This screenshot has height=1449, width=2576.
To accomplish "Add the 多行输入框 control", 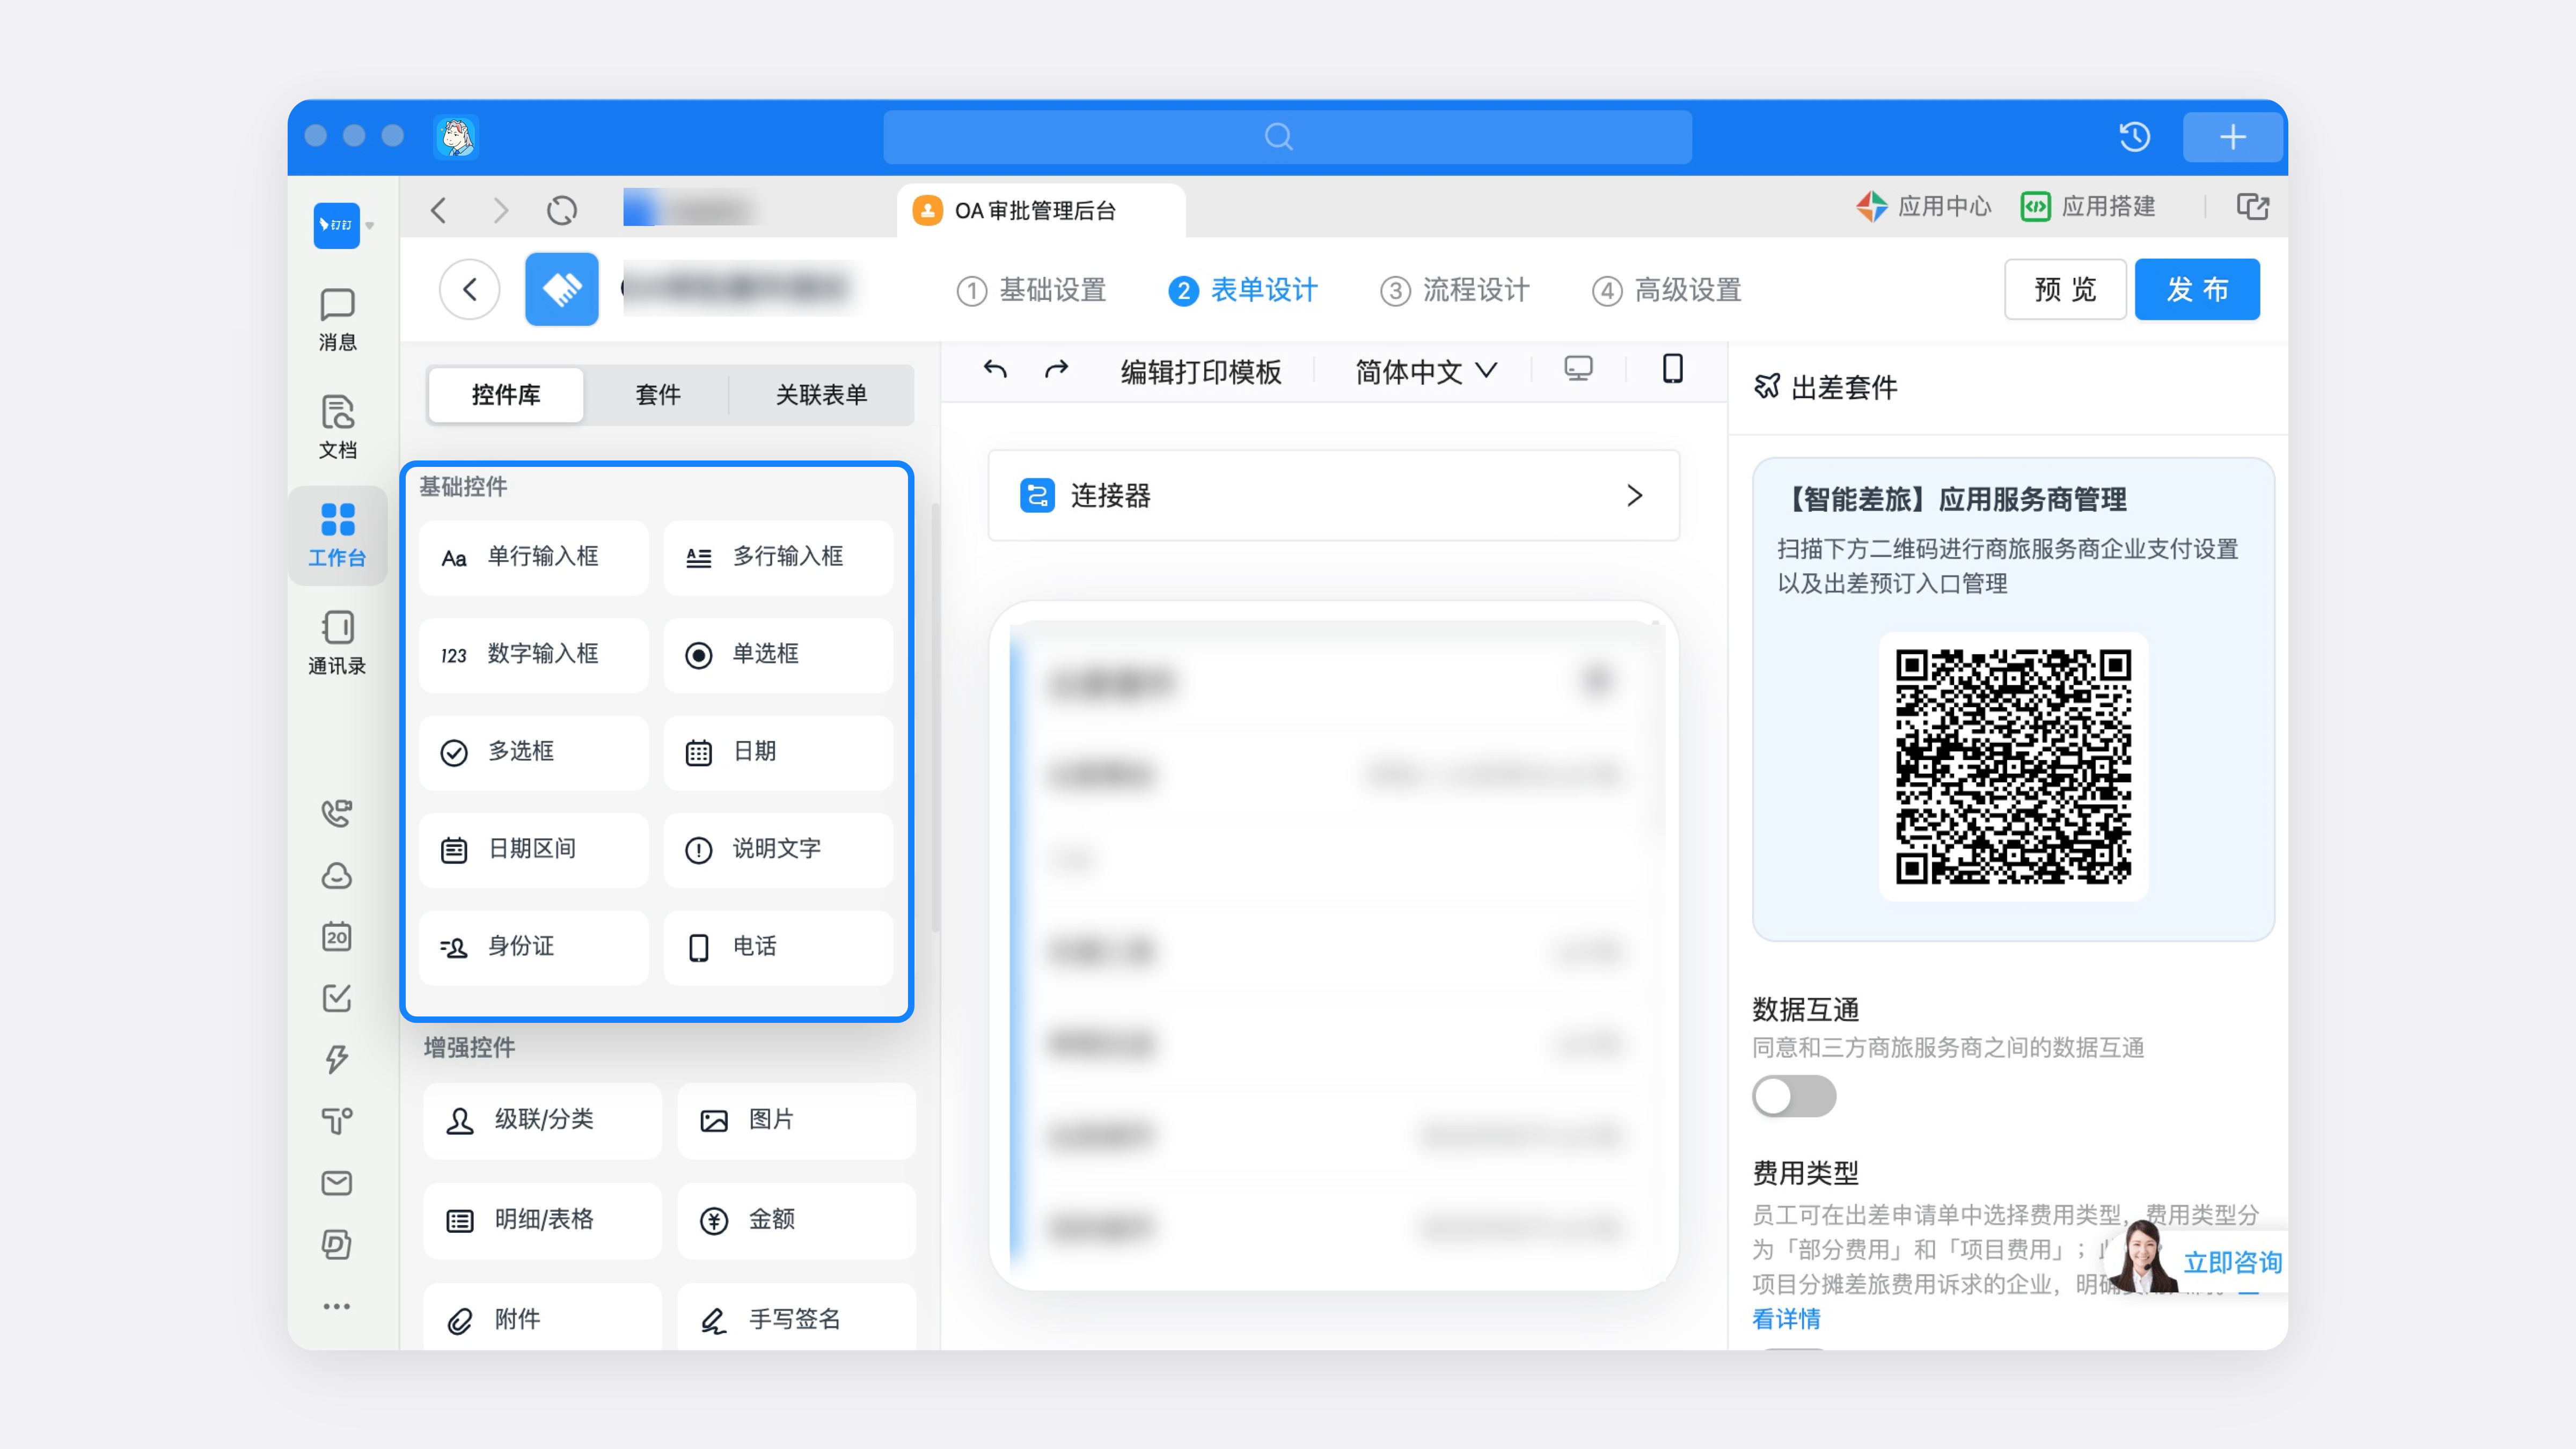I will [778, 557].
